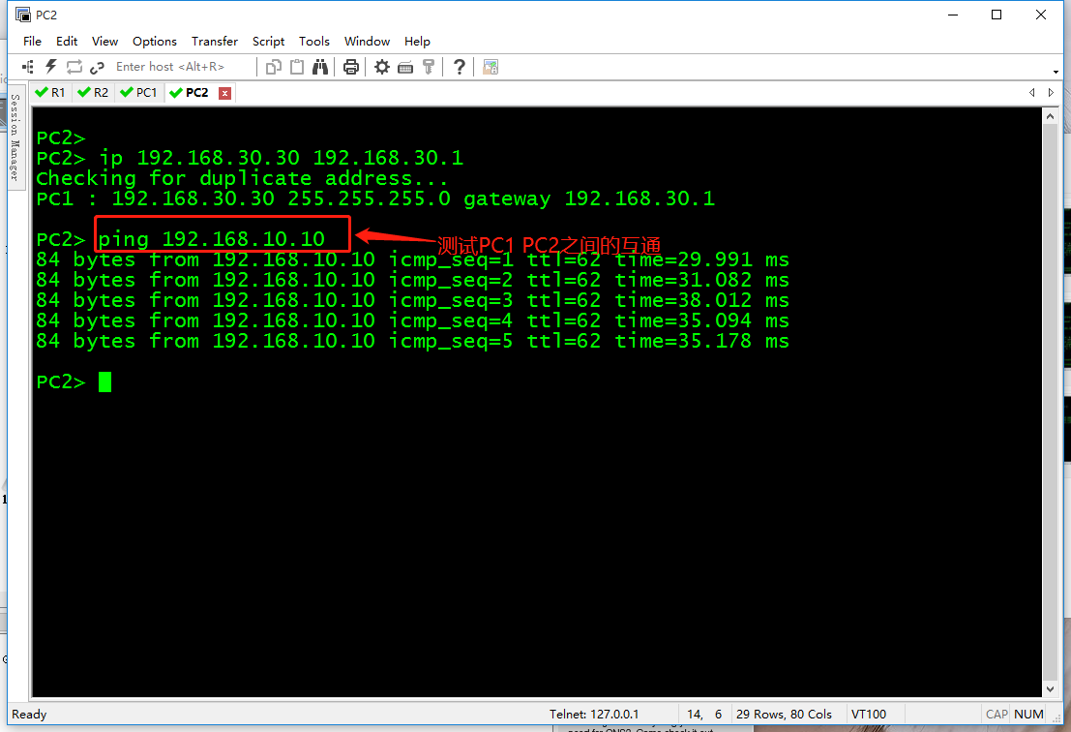Click the tab strip left arrow
This screenshot has height=732, width=1071.
[1032, 92]
